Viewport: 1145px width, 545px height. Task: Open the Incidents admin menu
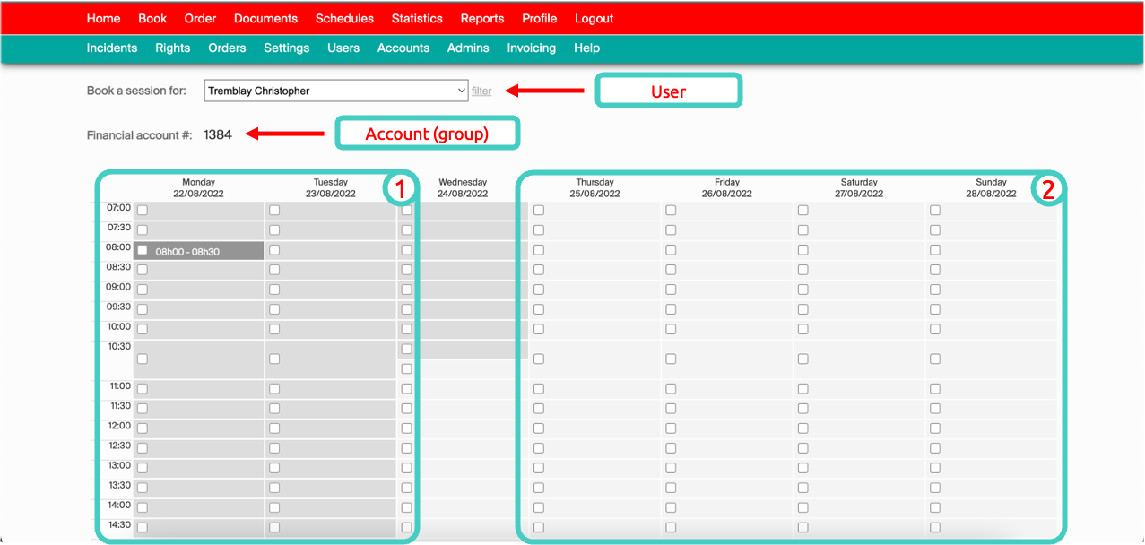112,48
